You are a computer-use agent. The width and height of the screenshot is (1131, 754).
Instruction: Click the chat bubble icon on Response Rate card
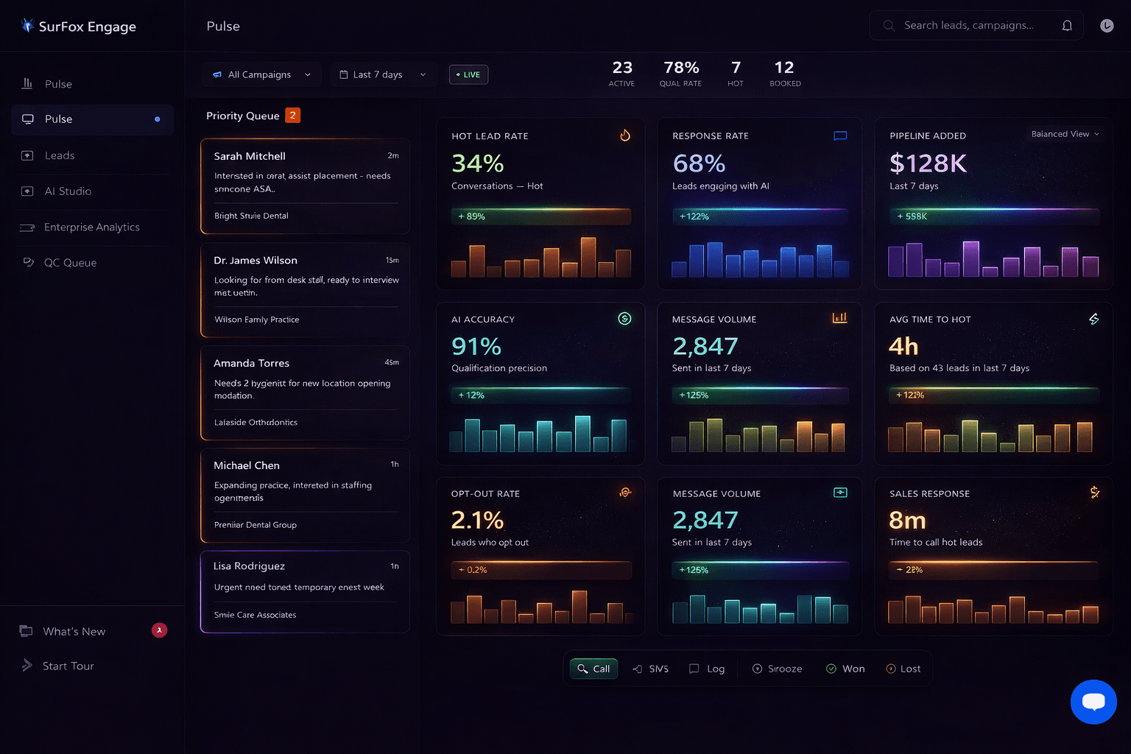[x=839, y=135]
